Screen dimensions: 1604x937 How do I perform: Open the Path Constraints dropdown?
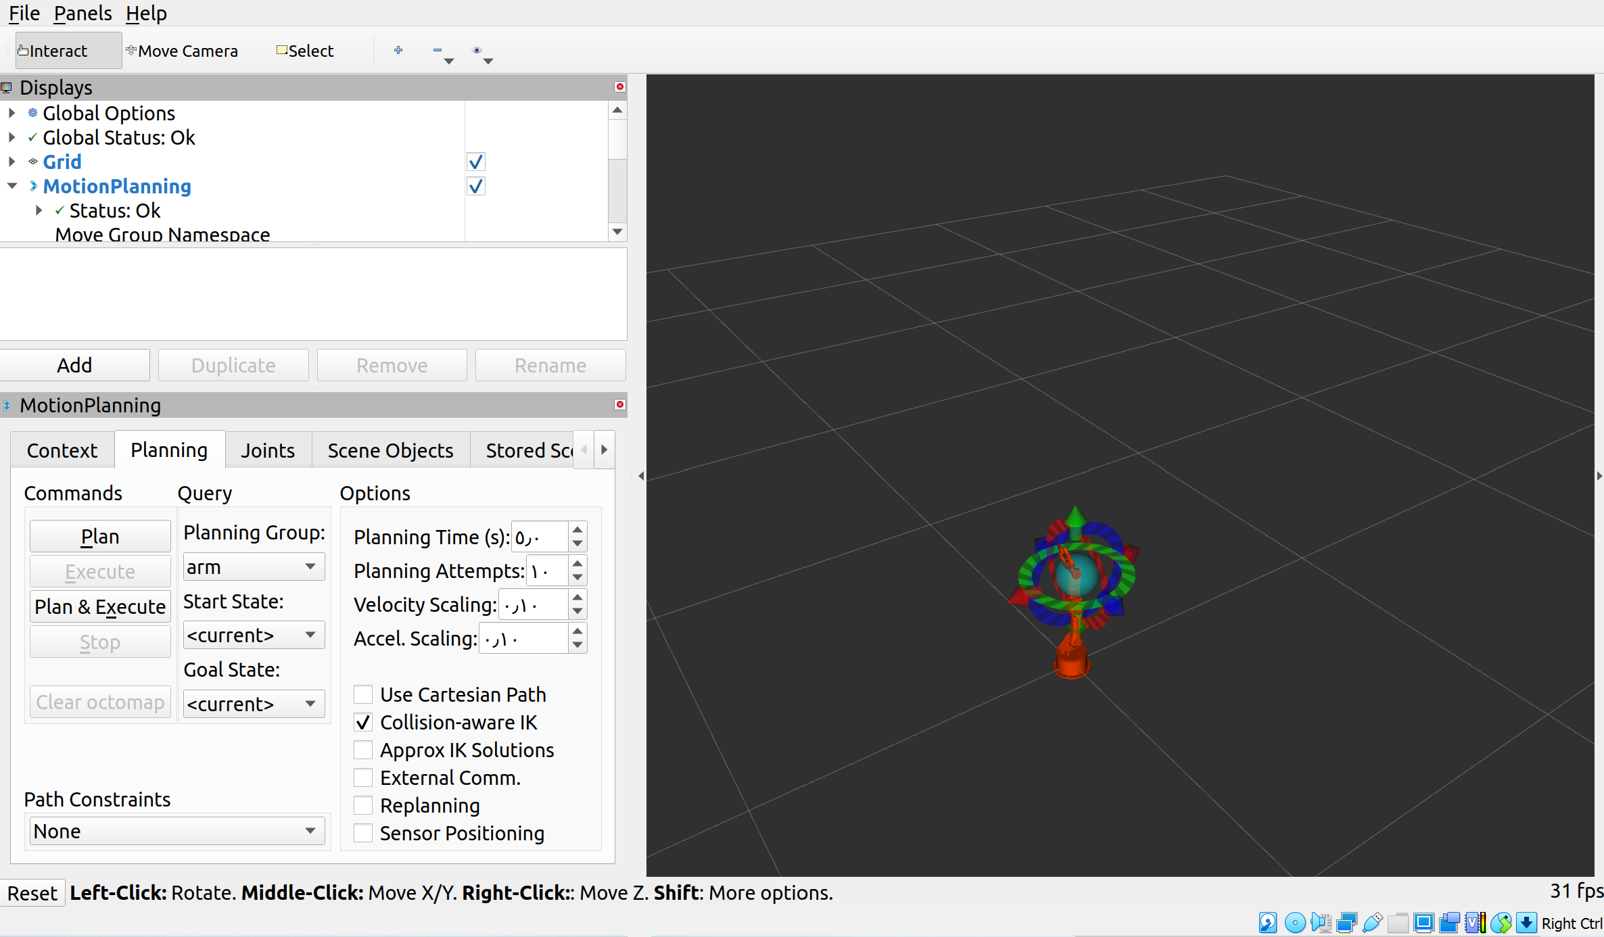[x=176, y=831]
